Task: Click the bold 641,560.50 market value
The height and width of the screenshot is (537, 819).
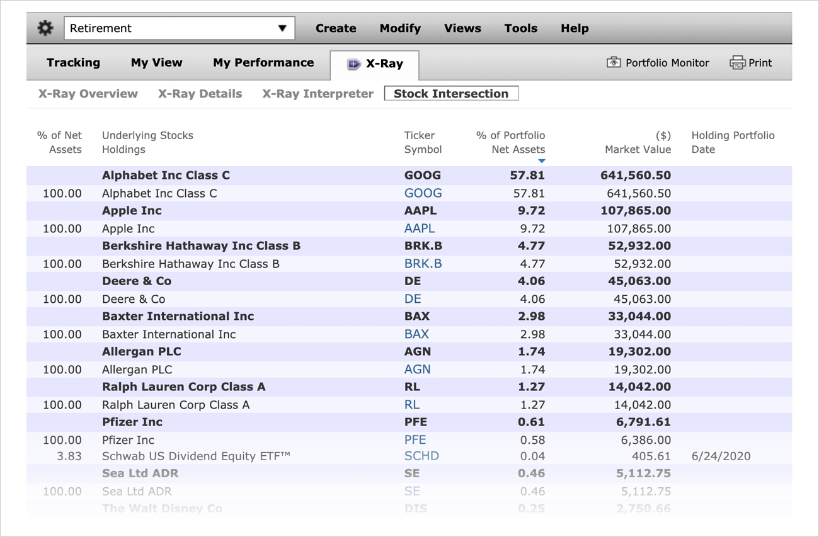Action: click(635, 176)
